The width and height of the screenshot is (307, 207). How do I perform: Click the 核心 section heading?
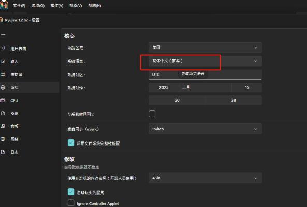pos(69,36)
